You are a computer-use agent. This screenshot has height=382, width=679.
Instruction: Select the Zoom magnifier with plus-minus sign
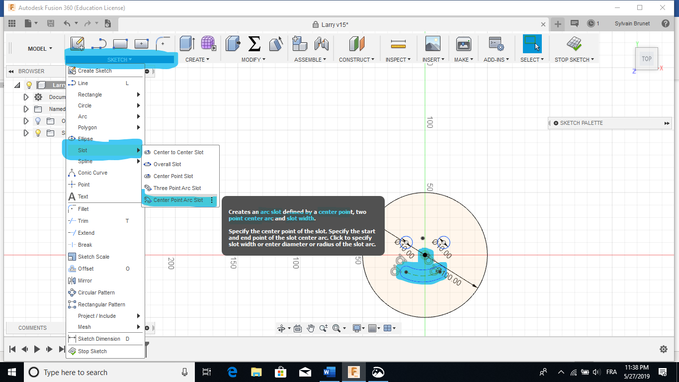[x=324, y=328]
